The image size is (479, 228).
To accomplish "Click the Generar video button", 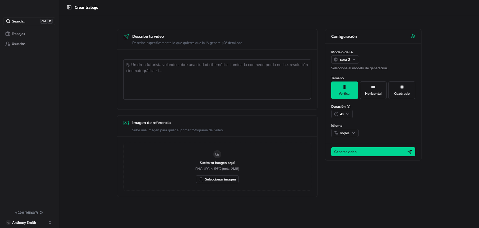I will [373, 152].
